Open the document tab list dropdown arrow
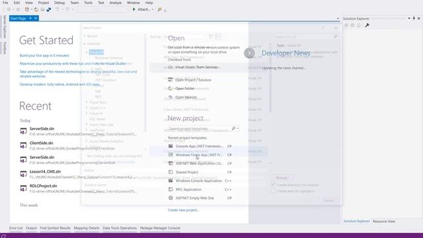Image resolution: width=423 pixels, height=238 pixels. (338, 19)
